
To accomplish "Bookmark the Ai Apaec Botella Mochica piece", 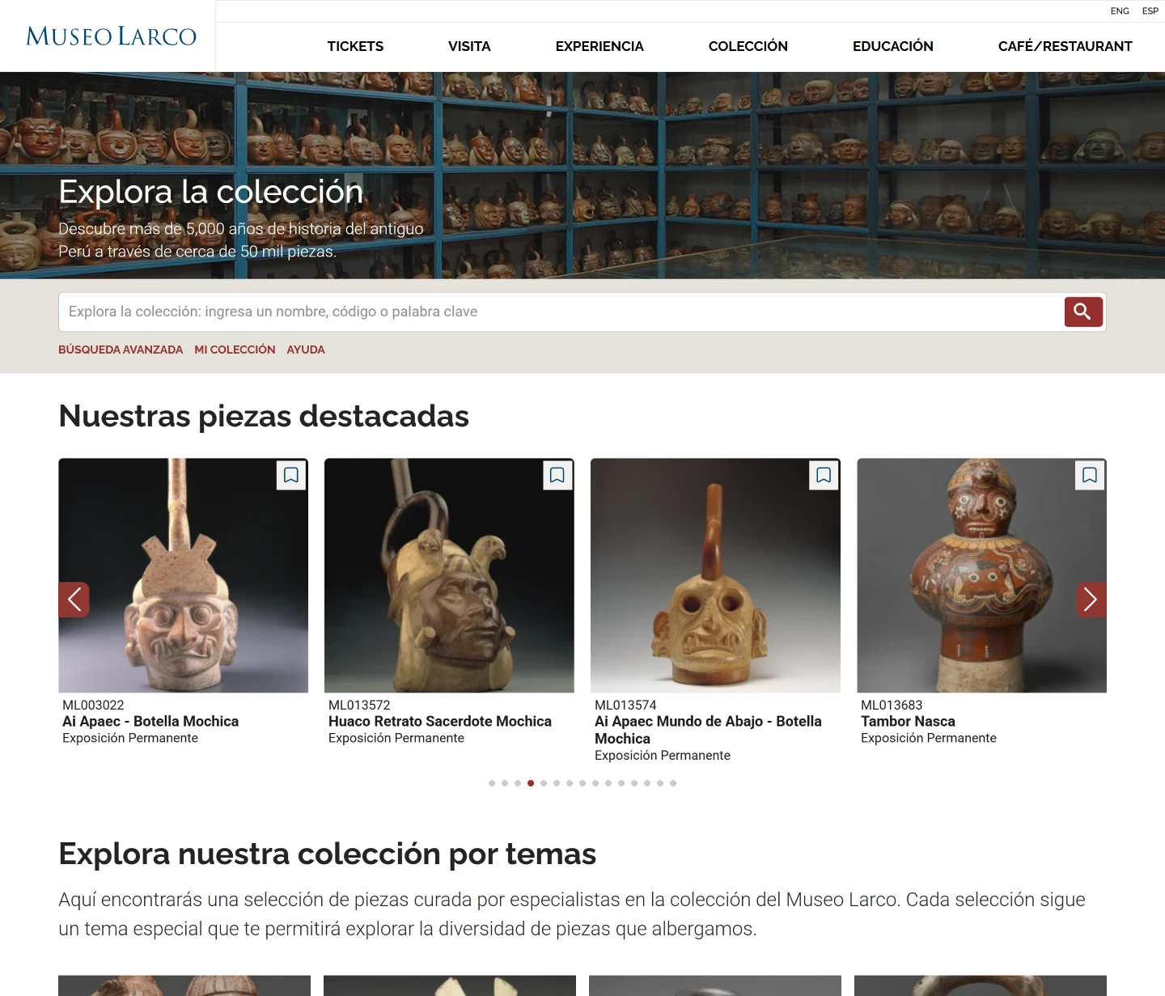I will pyautogui.click(x=291, y=475).
